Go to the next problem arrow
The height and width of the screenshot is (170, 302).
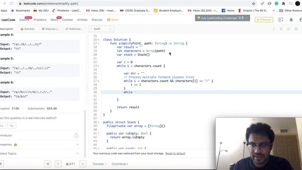83,164
